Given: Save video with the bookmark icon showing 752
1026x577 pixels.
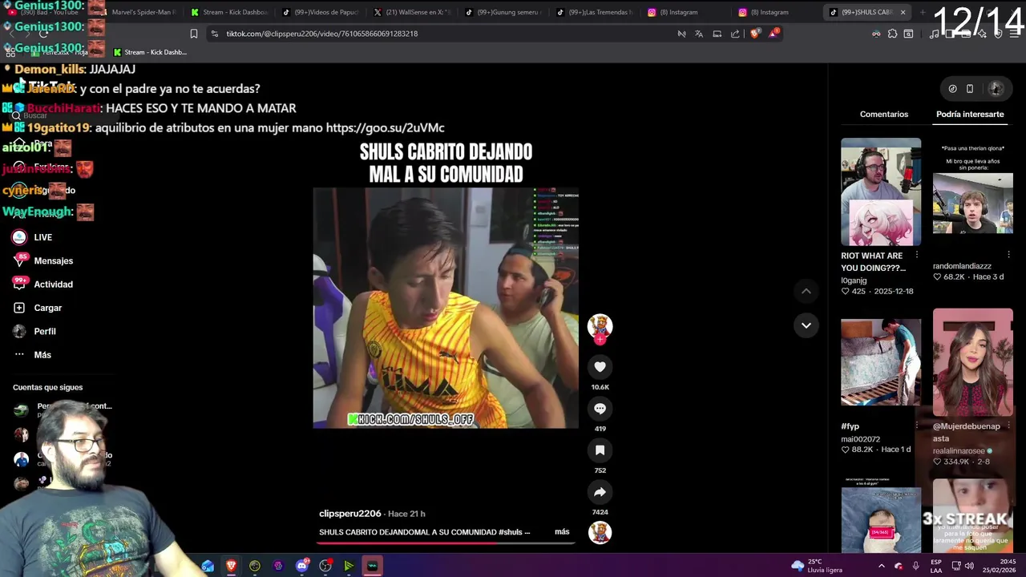Looking at the screenshot, I should click(600, 450).
